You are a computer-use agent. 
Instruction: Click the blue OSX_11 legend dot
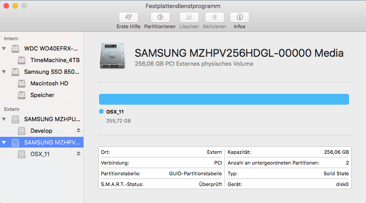click(101, 112)
